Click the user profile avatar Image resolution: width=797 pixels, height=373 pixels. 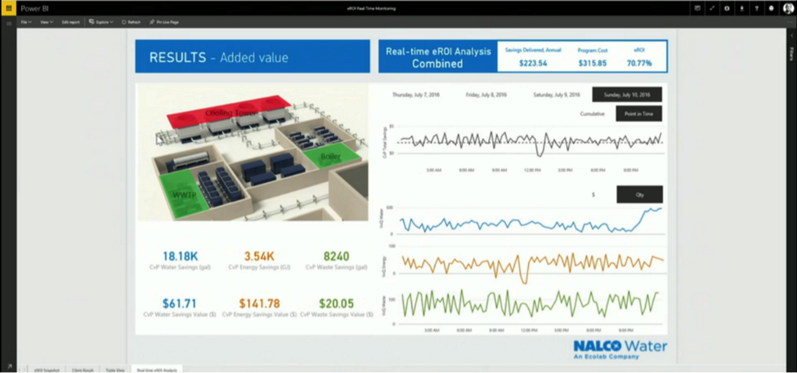point(788,8)
